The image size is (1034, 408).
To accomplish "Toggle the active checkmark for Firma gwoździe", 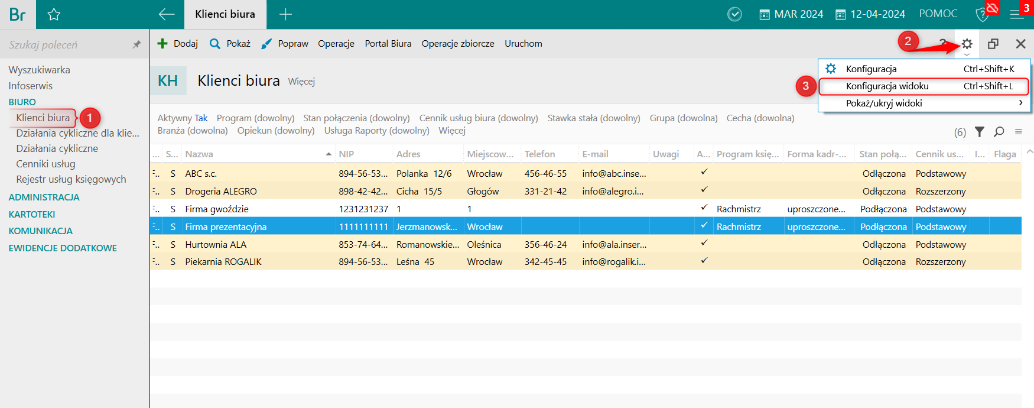I will (704, 208).
